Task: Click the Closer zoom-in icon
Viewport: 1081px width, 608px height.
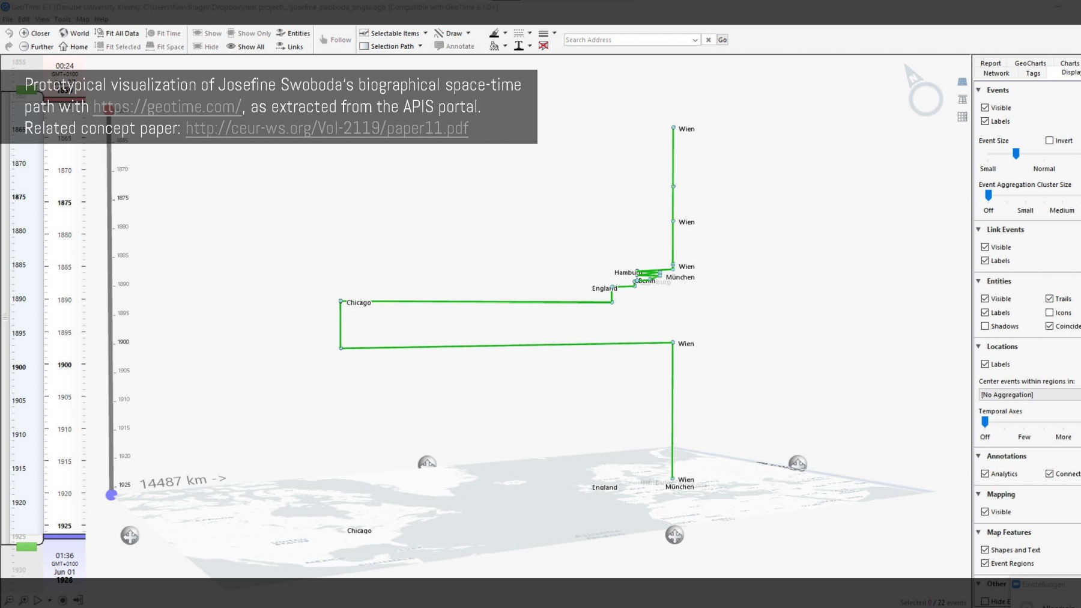Action: tap(24, 33)
